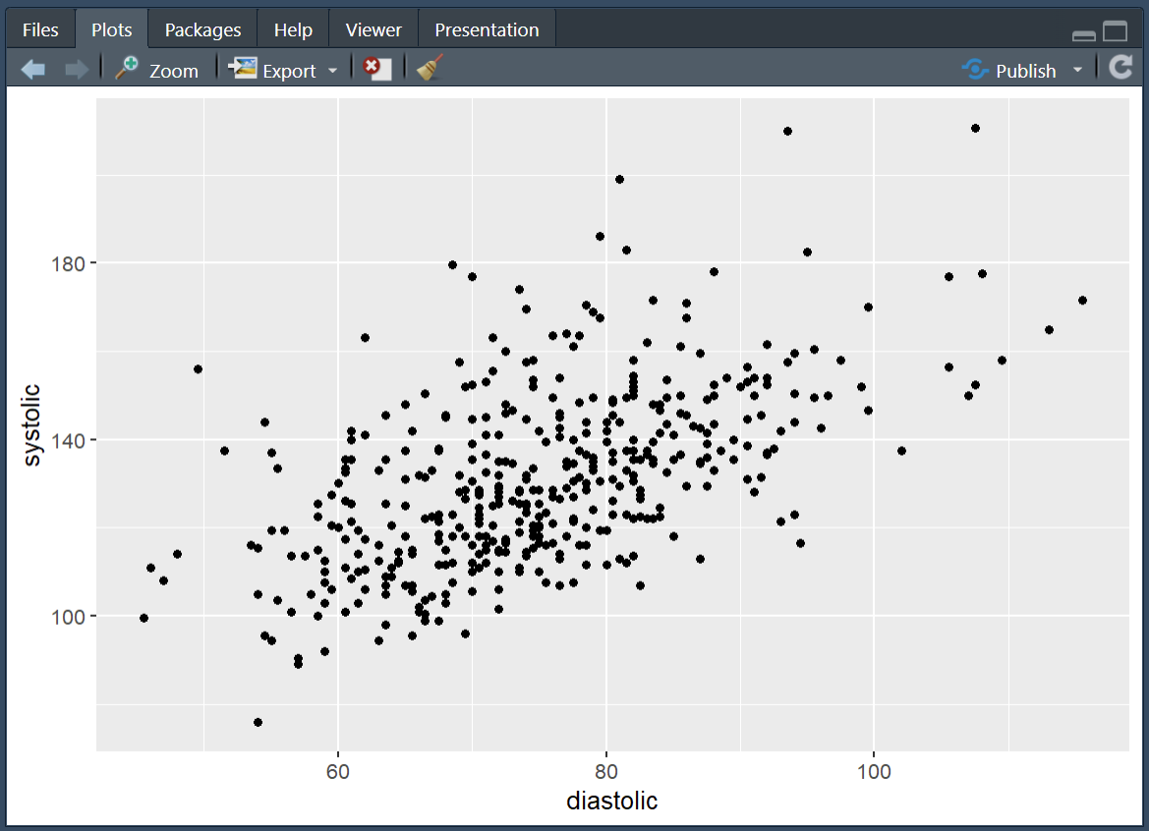Viewport: 1149px width, 831px height.
Task: Expand the Publish options arrow
Action: coord(1077,70)
